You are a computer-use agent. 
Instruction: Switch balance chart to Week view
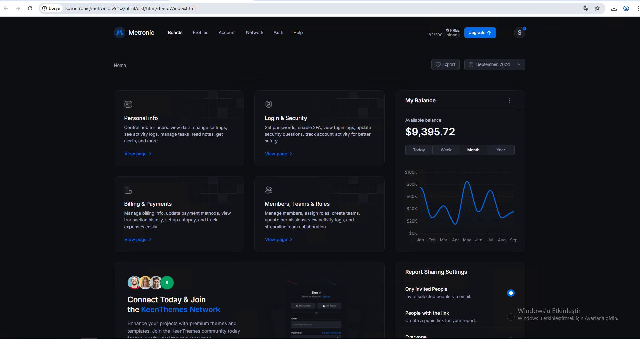coord(446,150)
